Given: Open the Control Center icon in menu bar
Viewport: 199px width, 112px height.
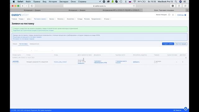Looking at the screenshot, I should tap(185, 2).
